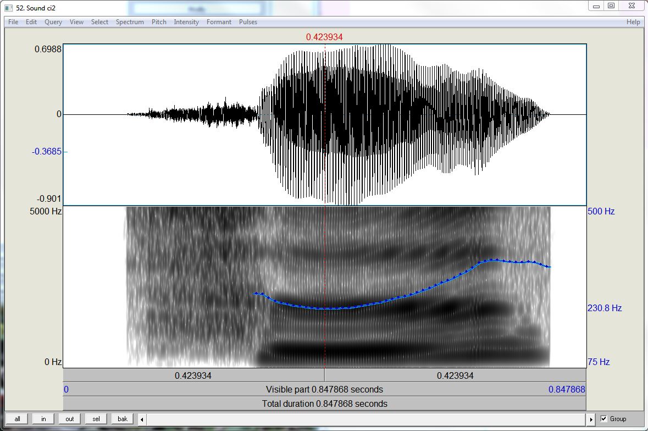
Task: Open the Intensity menu
Action: click(186, 22)
